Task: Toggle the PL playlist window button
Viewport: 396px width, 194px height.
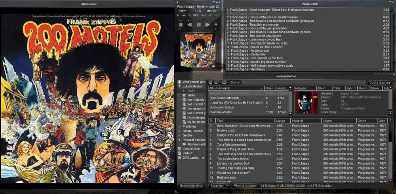Action: pos(178,15)
